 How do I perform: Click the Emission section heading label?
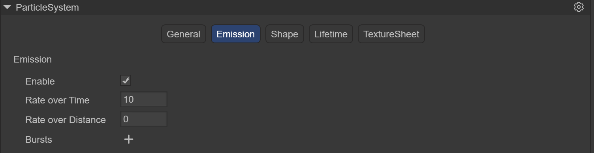coord(32,59)
